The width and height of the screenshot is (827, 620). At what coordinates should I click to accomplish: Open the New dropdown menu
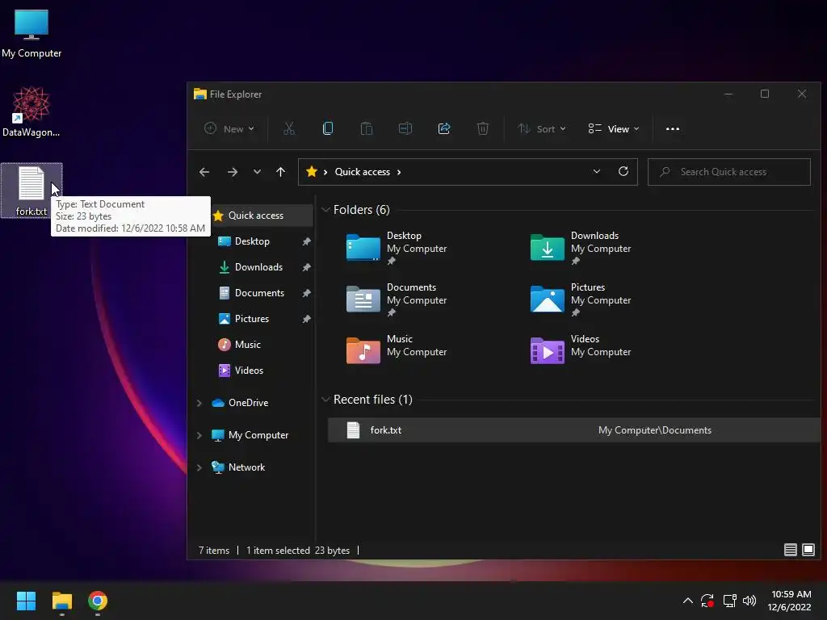(x=229, y=128)
